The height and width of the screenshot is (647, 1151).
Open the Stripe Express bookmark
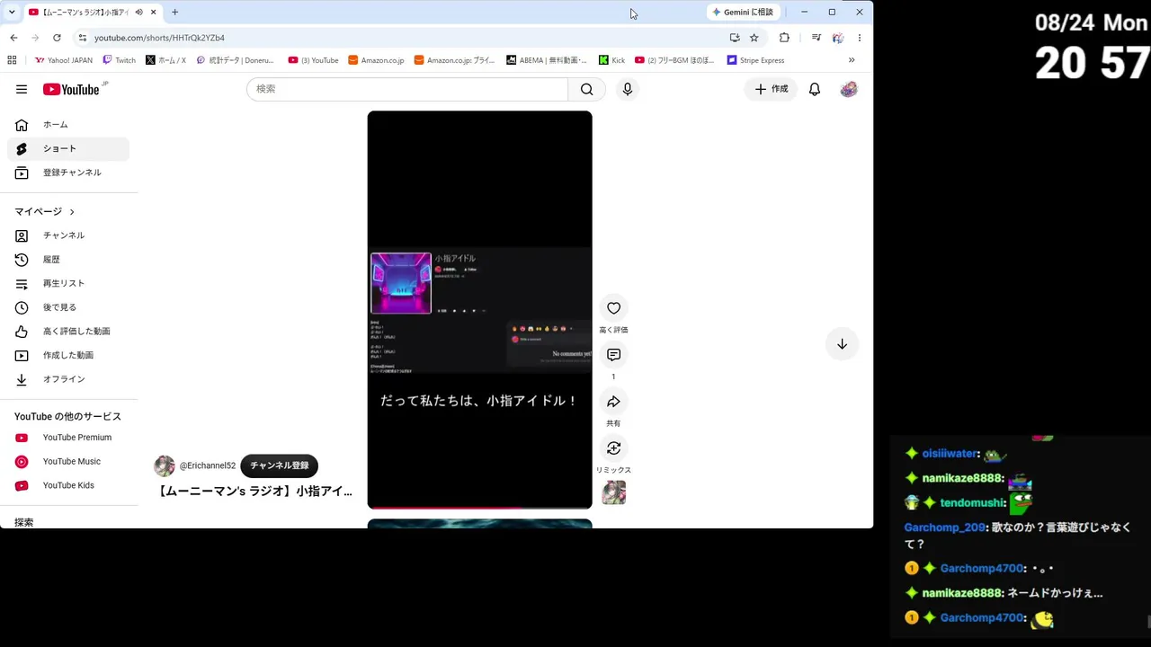point(755,60)
